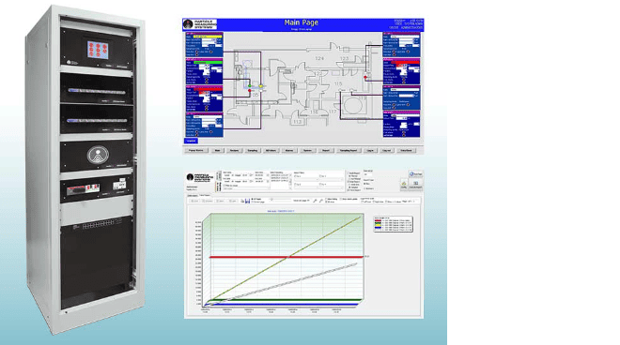The height and width of the screenshot is (345, 620).
Task: Open the Config icon button in report window
Action: [404, 185]
